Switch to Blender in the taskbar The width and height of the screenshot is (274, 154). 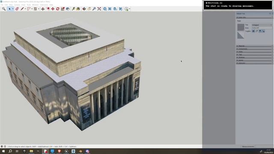click(x=80, y=151)
